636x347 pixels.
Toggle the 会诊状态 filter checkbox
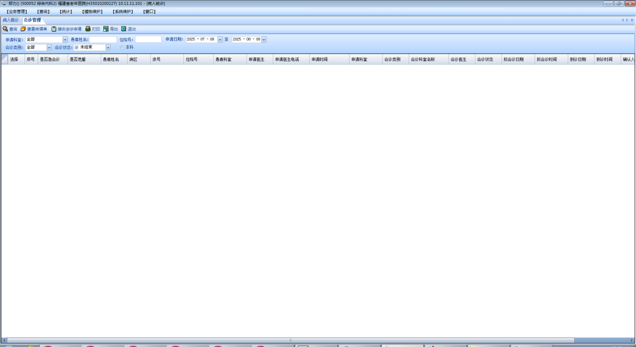pos(77,48)
